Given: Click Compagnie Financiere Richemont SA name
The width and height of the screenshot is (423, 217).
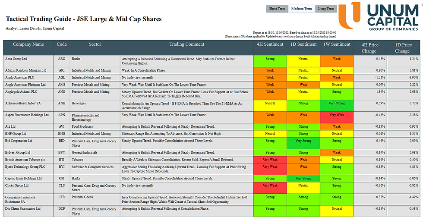Looking at the screenshot, I should tap(20, 199).
